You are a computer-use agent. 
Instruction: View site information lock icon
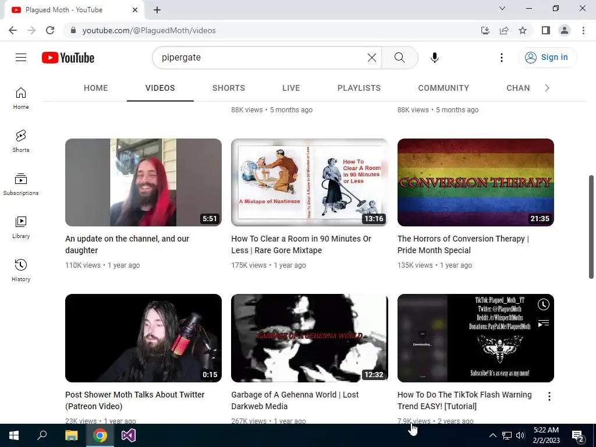pyautogui.click(x=73, y=30)
